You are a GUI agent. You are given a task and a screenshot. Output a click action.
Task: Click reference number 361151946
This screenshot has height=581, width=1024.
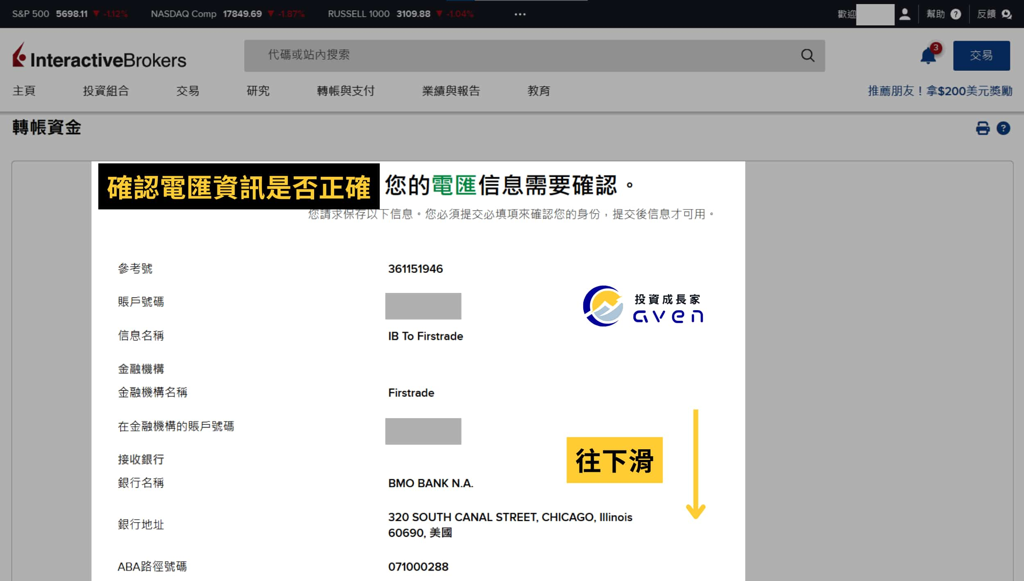click(415, 269)
